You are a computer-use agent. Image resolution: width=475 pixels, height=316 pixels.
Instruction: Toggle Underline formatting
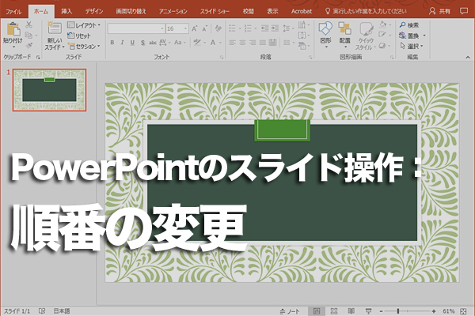tap(132, 43)
